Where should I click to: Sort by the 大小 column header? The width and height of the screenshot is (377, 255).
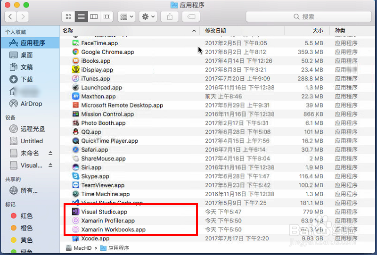(307, 31)
